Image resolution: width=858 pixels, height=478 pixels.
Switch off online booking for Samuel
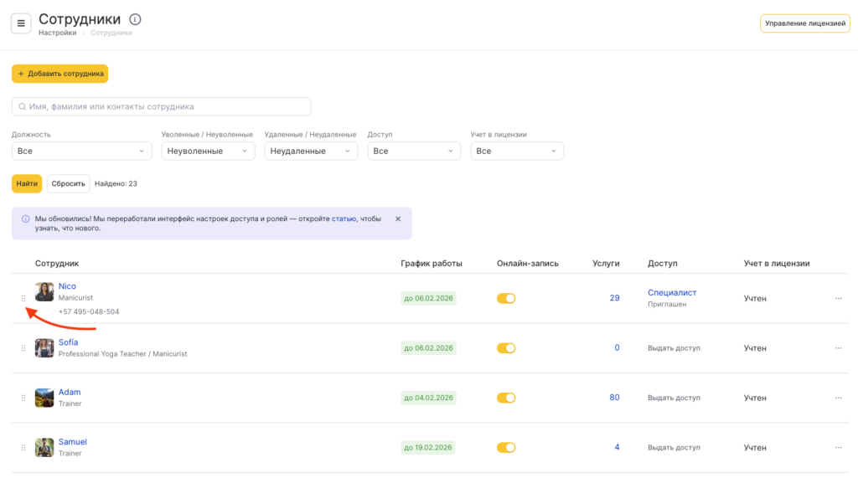(506, 448)
